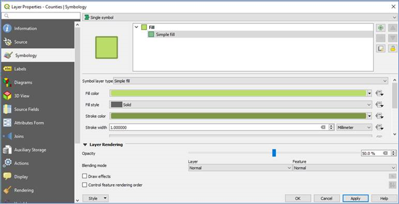Click the Rendering brush icon
This screenshot has height=204, width=399.
point(7,190)
